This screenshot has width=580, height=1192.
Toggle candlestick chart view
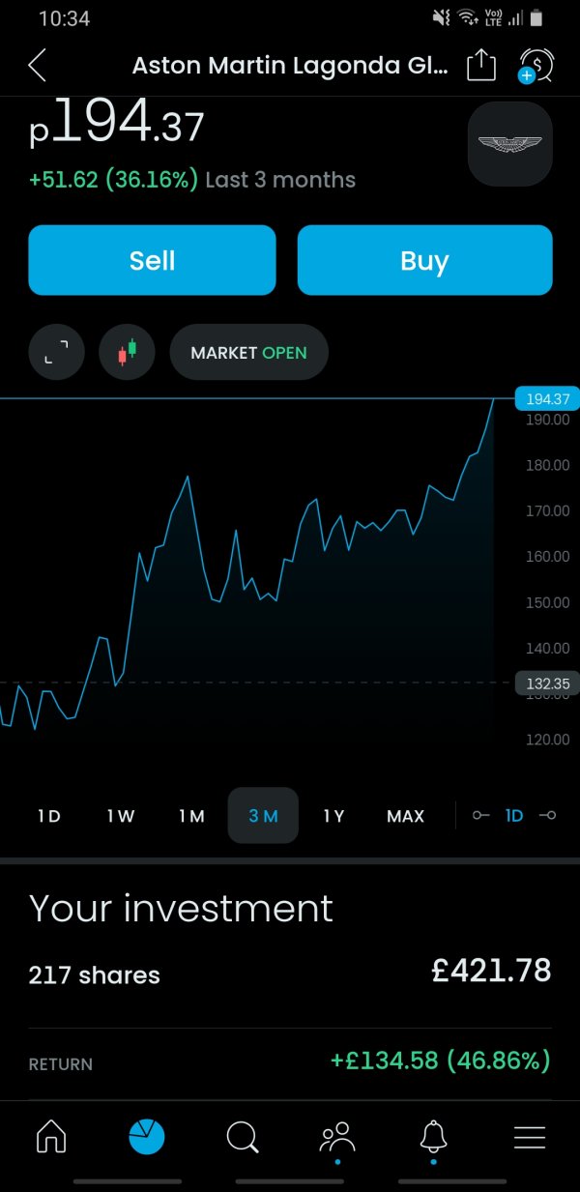(x=127, y=352)
